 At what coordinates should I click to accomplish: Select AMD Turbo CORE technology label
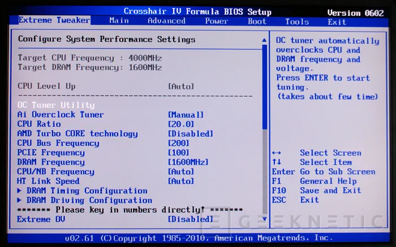(78, 134)
